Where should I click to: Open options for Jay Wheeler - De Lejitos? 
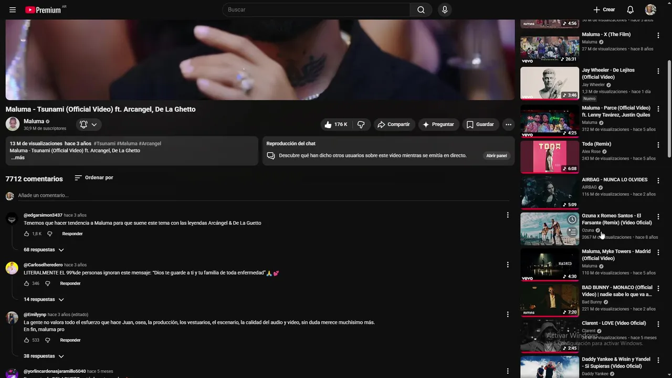point(658,71)
